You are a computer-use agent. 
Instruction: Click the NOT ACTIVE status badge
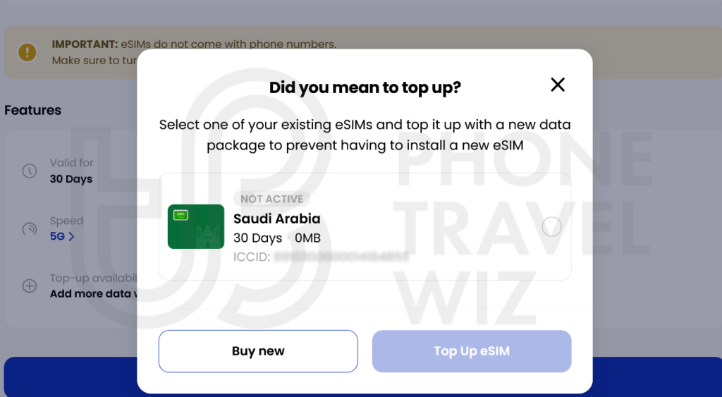(271, 200)
